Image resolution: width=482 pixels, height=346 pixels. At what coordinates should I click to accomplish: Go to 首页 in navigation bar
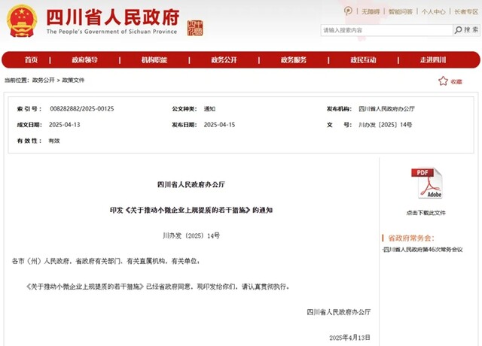pos(32,60)
